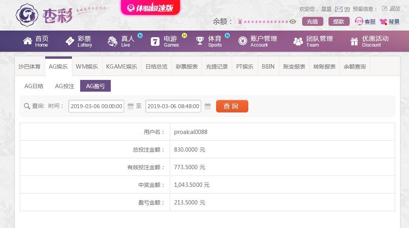This screenshot has height=228, width=409.
Task: Open the mail envelope icon
Action: click(339, 9)
